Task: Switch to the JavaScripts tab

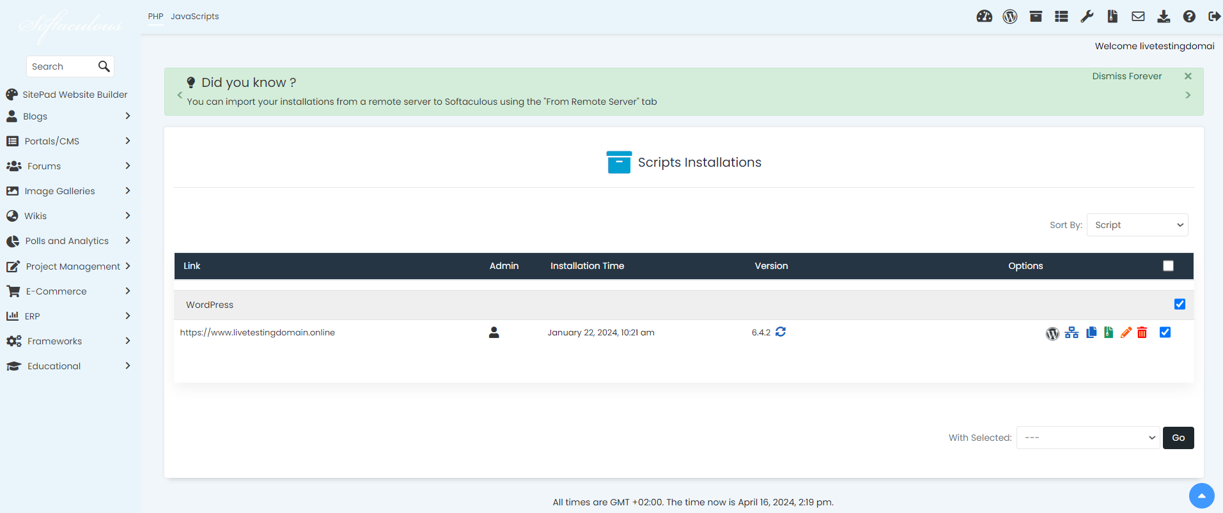Action: click(194, 17)
